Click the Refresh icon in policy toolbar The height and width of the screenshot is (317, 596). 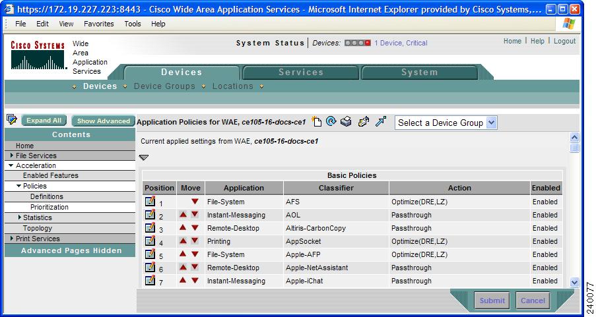(x=331, y=121)
